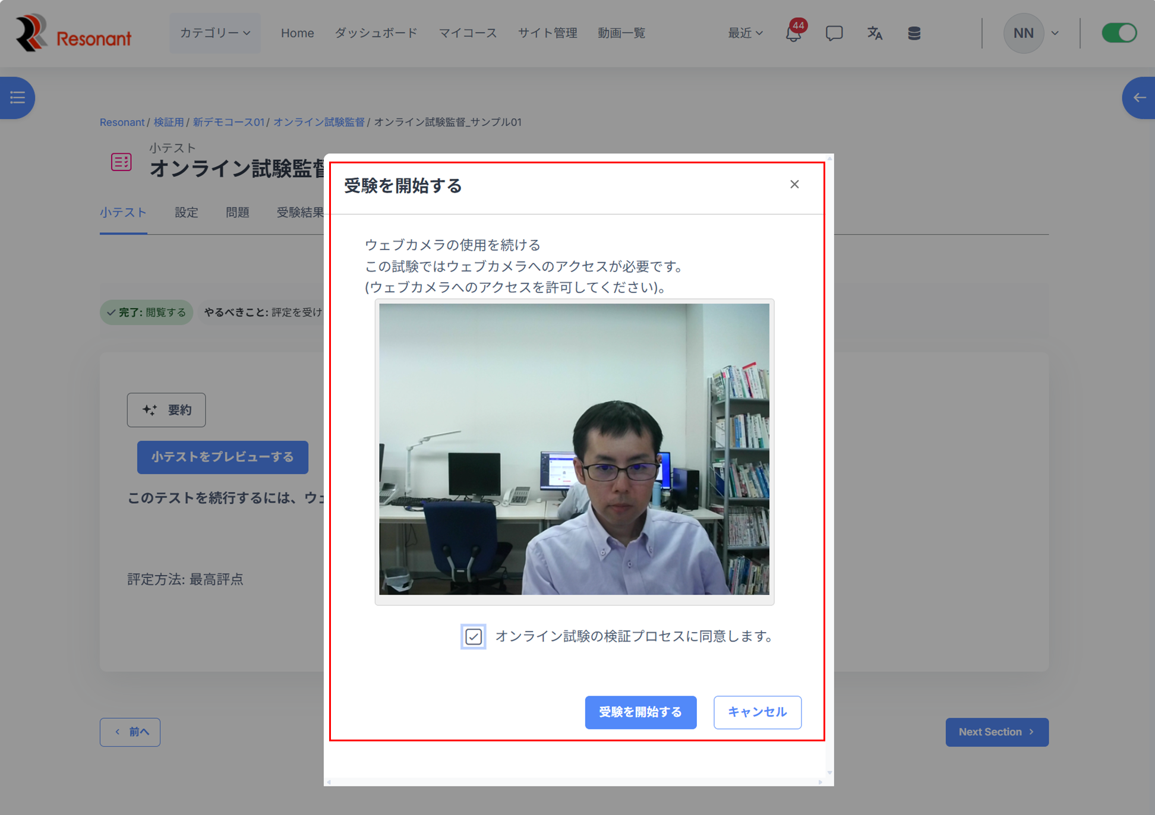Image resolution: width=1155 pixels, height=815 pixels.
Task: Click the right blue arrow drawer icon
Action: tap(1139, 97)
